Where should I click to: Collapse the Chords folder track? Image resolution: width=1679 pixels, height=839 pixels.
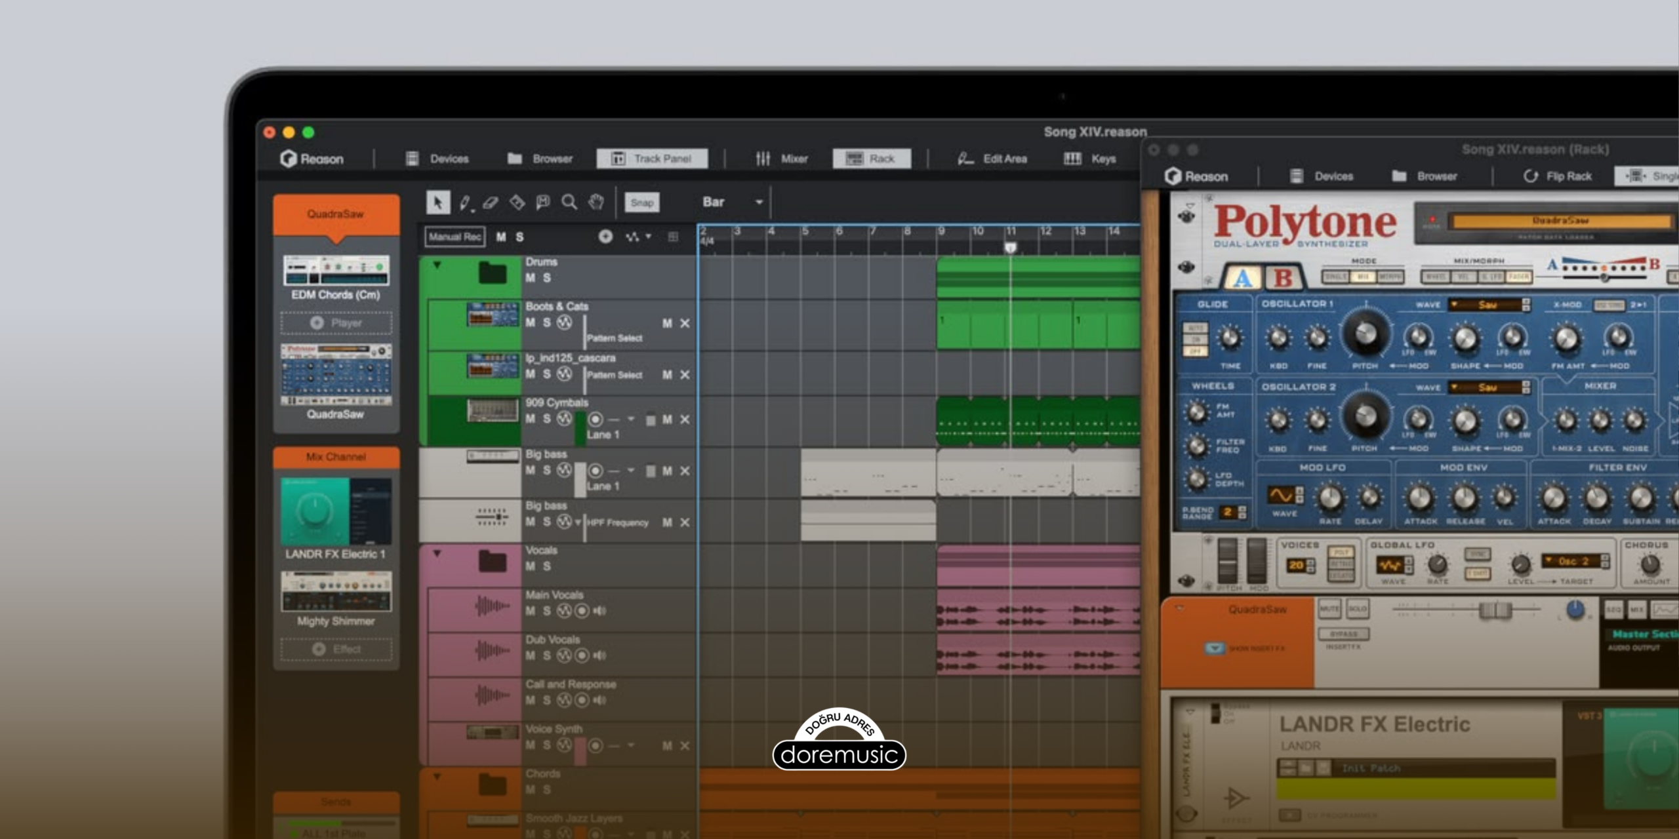437,777
